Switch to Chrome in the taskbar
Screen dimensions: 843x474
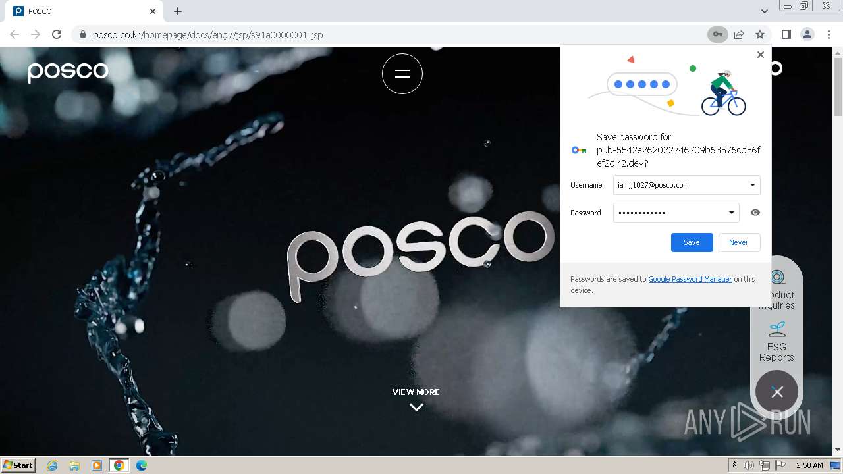click(x=119, y=465)
